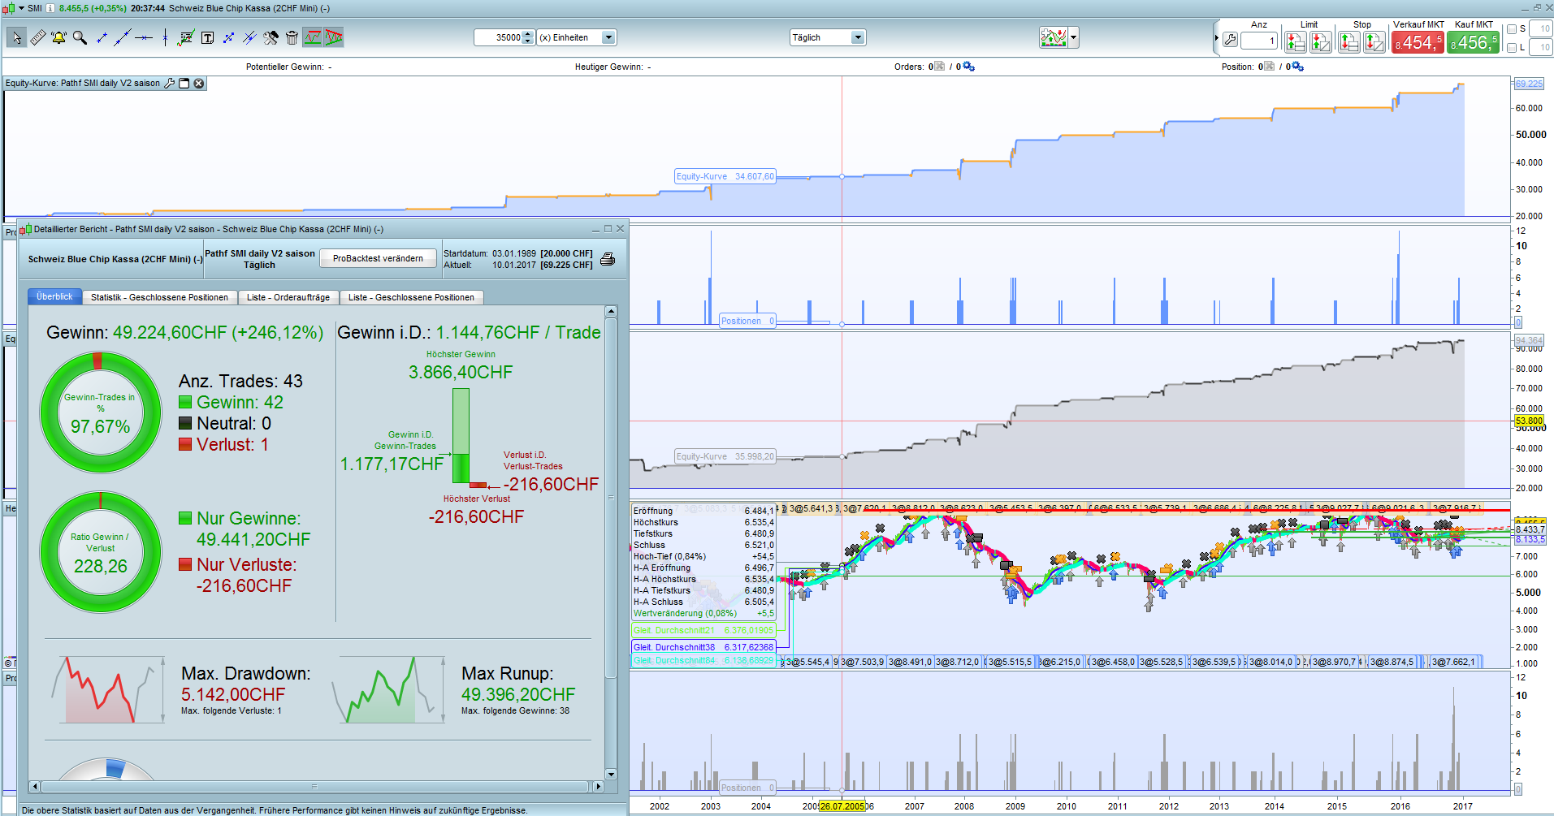Click the Gleit. Durchschnitt84 indicator label

tap(703, 660)
